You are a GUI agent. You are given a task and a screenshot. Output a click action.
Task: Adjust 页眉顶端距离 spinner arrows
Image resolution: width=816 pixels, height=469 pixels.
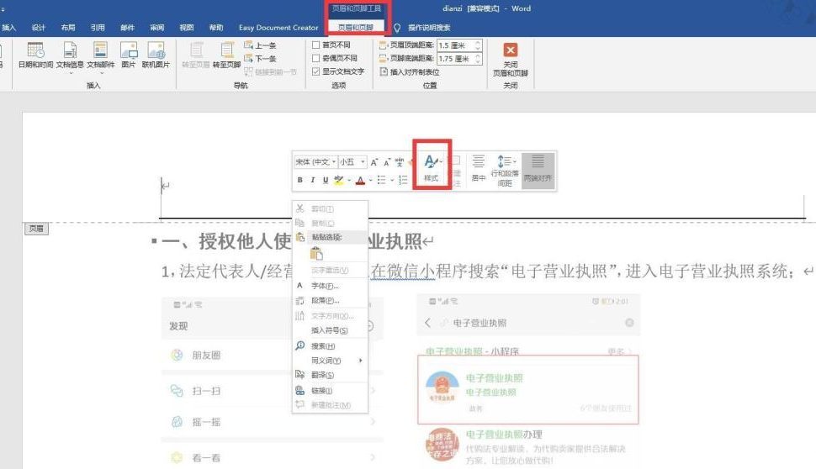pos(478,45)
